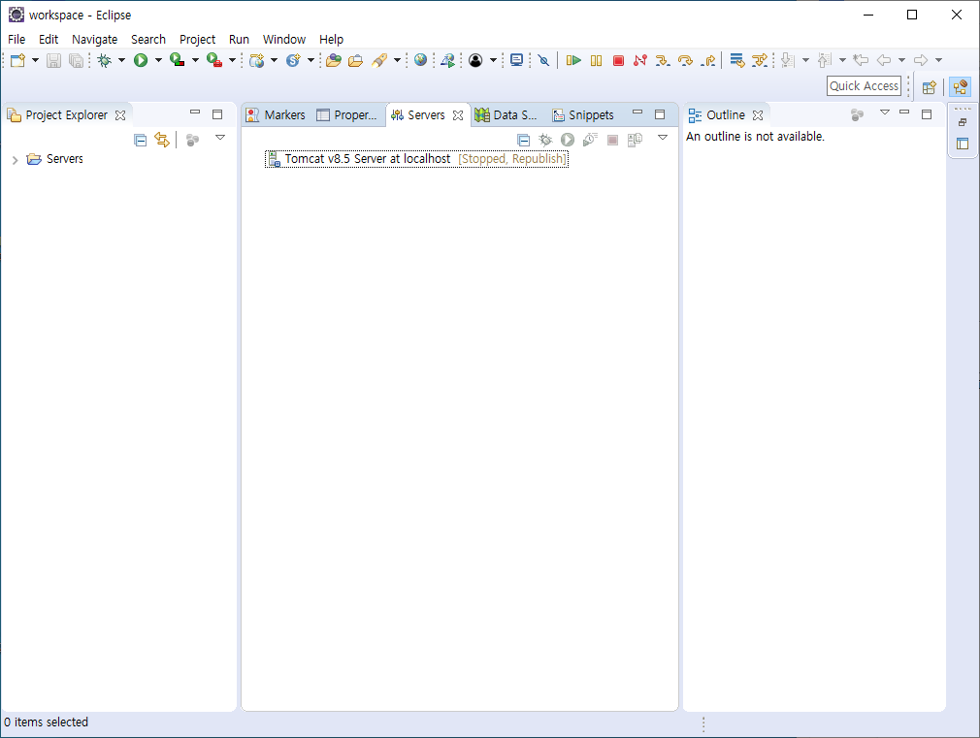Close the Servers tab
Screen dimensions: 980x738
coord(458,115)
